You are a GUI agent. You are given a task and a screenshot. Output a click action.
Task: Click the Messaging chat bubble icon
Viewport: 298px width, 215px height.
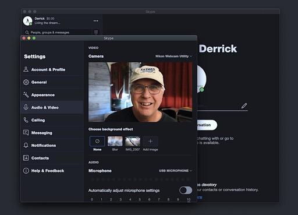pyautogui.click(x=26, y=132)
